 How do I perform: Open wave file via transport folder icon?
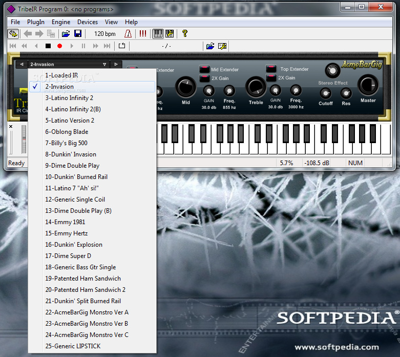coord(210,46)
